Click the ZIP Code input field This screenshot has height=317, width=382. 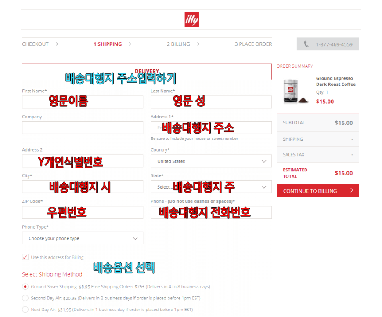tap(83, 212)
